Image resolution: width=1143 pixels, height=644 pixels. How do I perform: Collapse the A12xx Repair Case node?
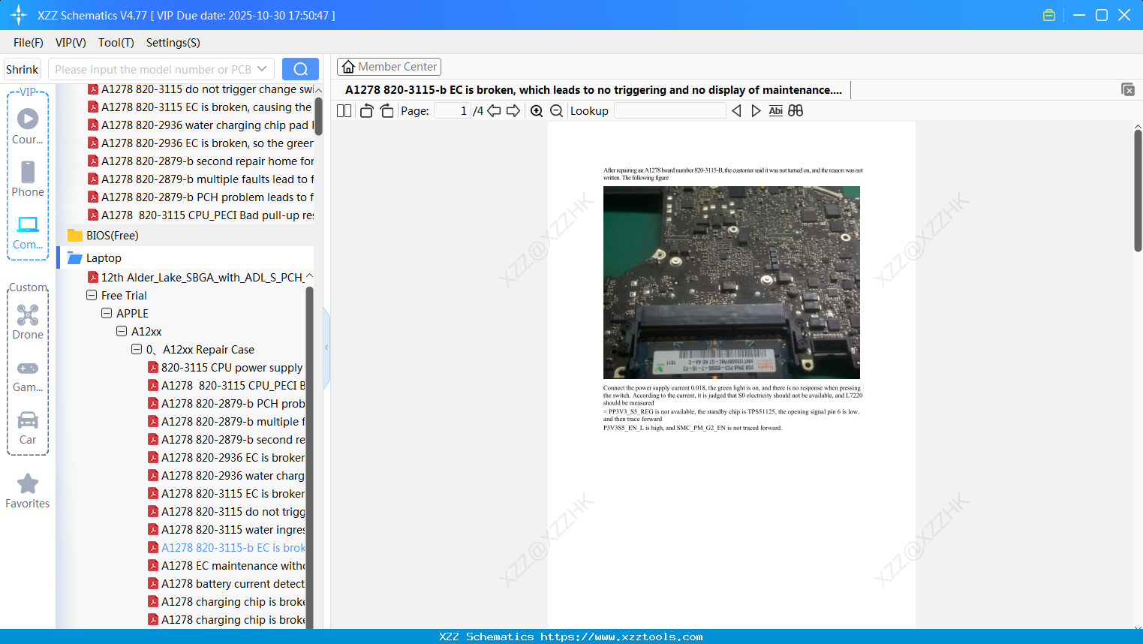137,350
